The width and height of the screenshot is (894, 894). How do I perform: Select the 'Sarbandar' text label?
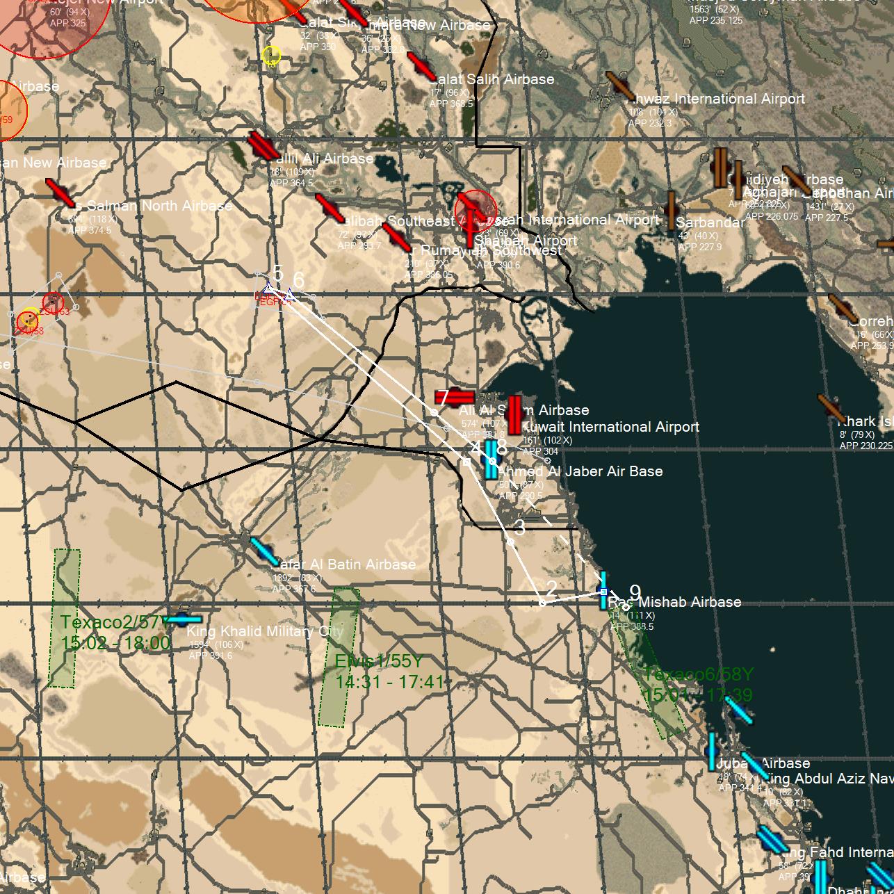710,223
